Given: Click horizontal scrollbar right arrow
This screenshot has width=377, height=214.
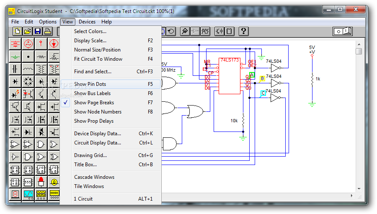Looking at the screenshot, I should tap(352, 196).
